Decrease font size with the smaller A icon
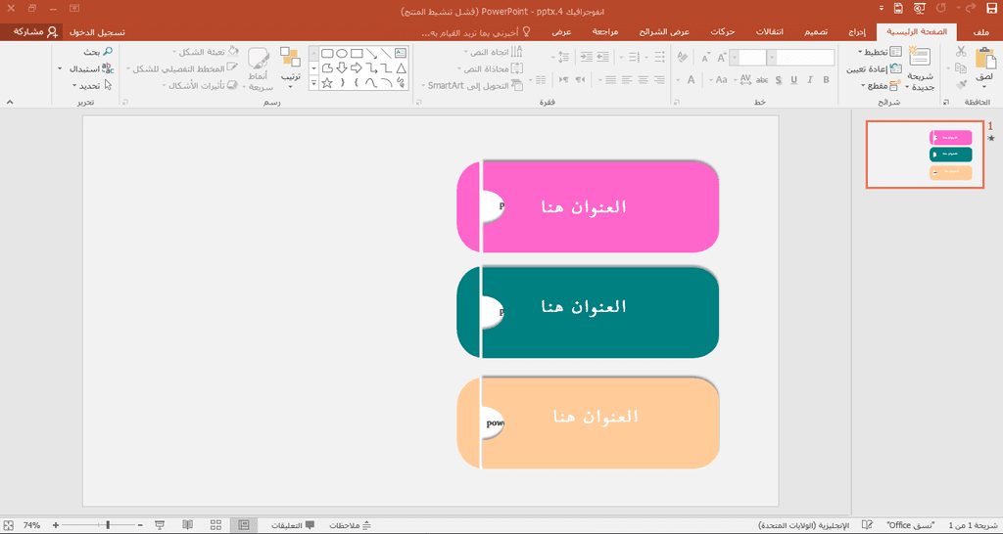Screen dimensions: 1003x534 [705, 58]
